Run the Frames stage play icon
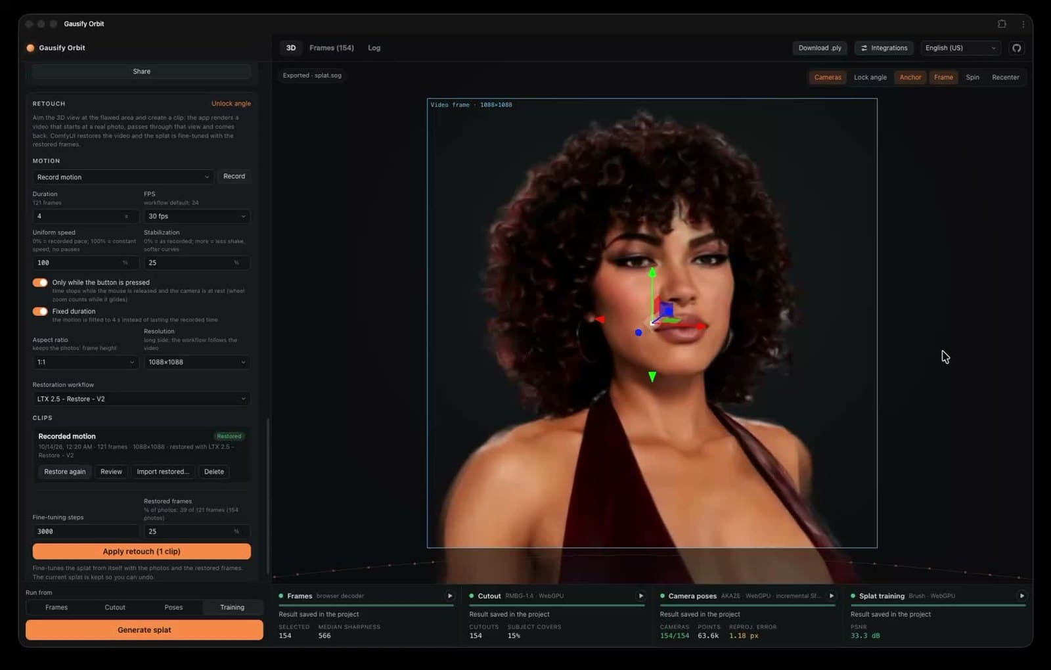The image size is (1051, 670). [450, 596]
